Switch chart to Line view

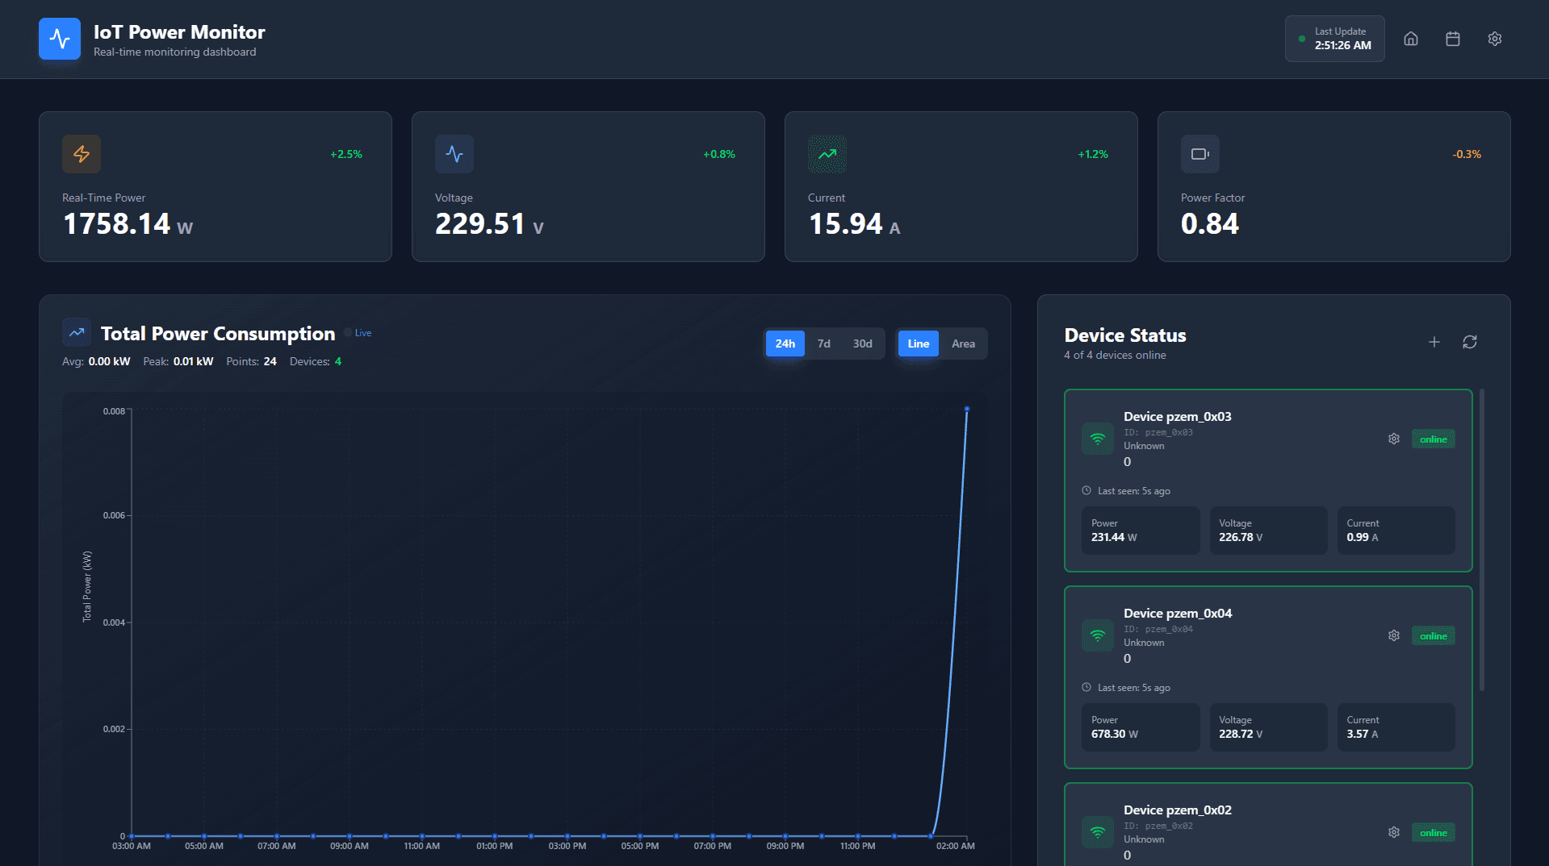coord(919,343)
